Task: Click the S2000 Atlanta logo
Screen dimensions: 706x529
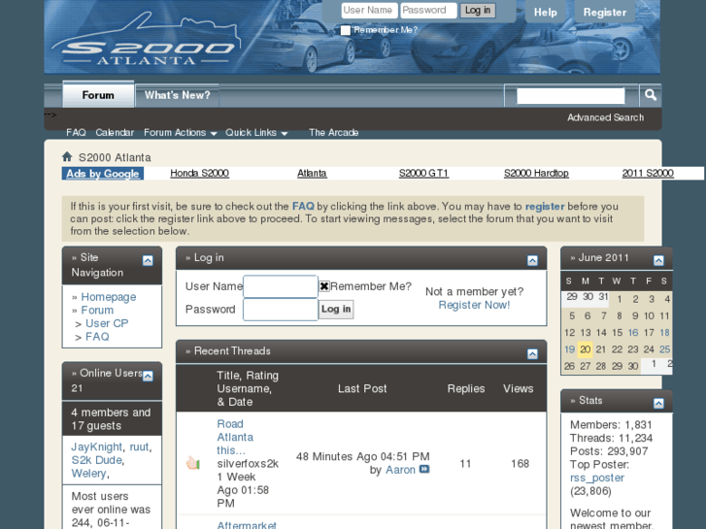Action: coord(147,40)
